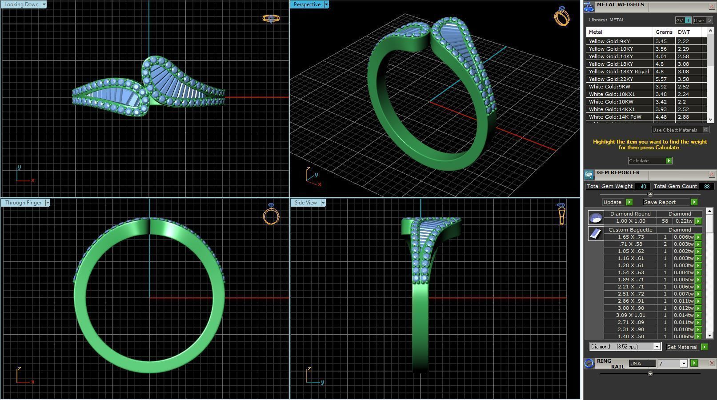The width and height of the screenshot is (717, 400).
Task: Click green arrow for 2.86 X .91 row
Action: pyautogui.click(x=698, y=301)
